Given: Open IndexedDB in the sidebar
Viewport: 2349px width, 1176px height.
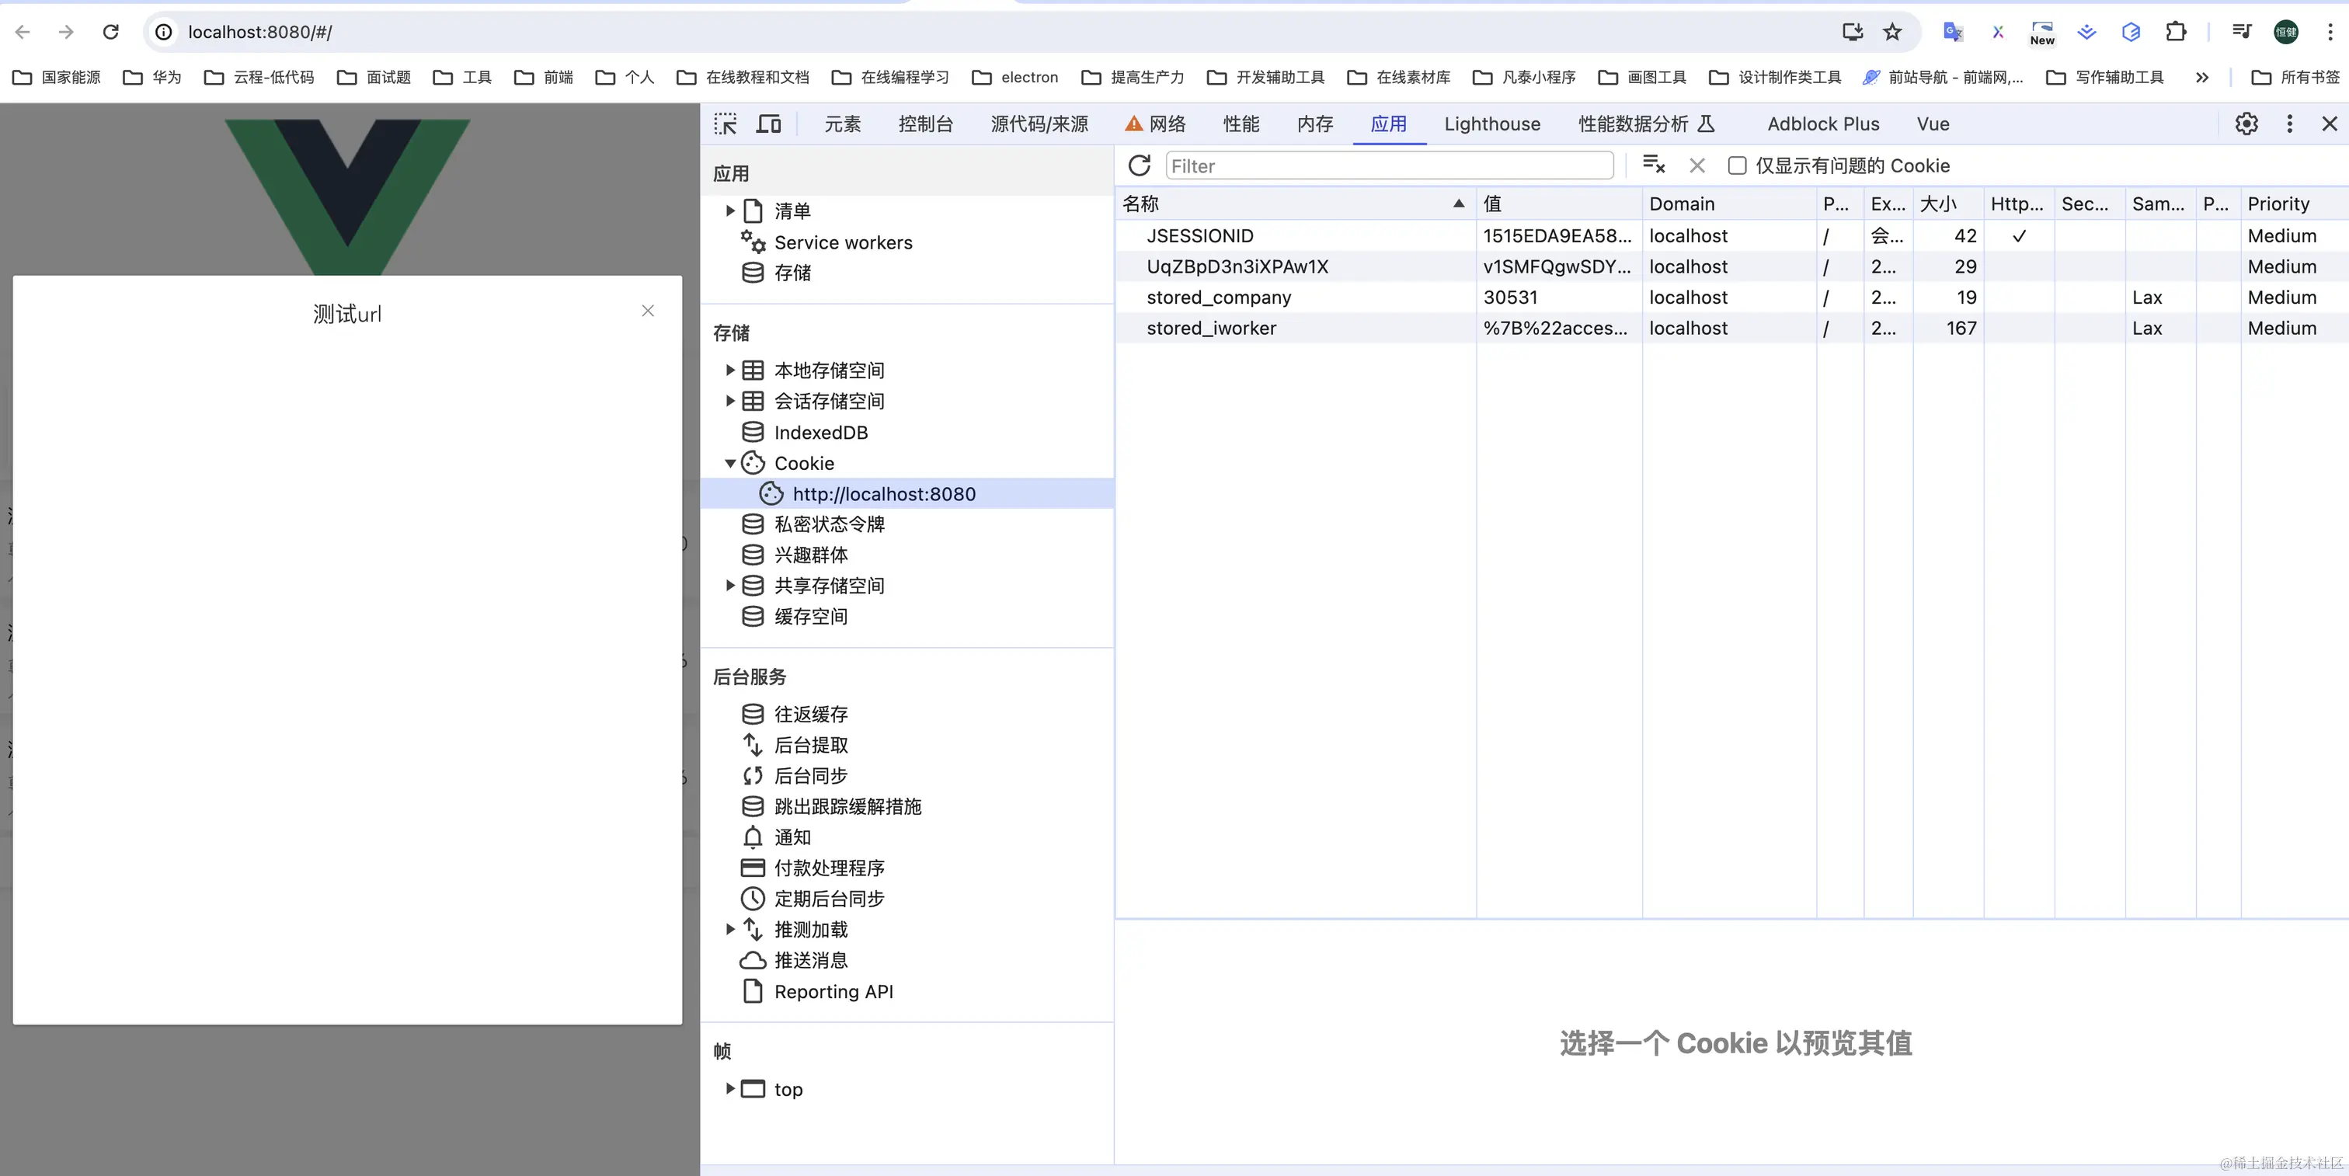Looking at the screenshot, I should pos(820,432).
